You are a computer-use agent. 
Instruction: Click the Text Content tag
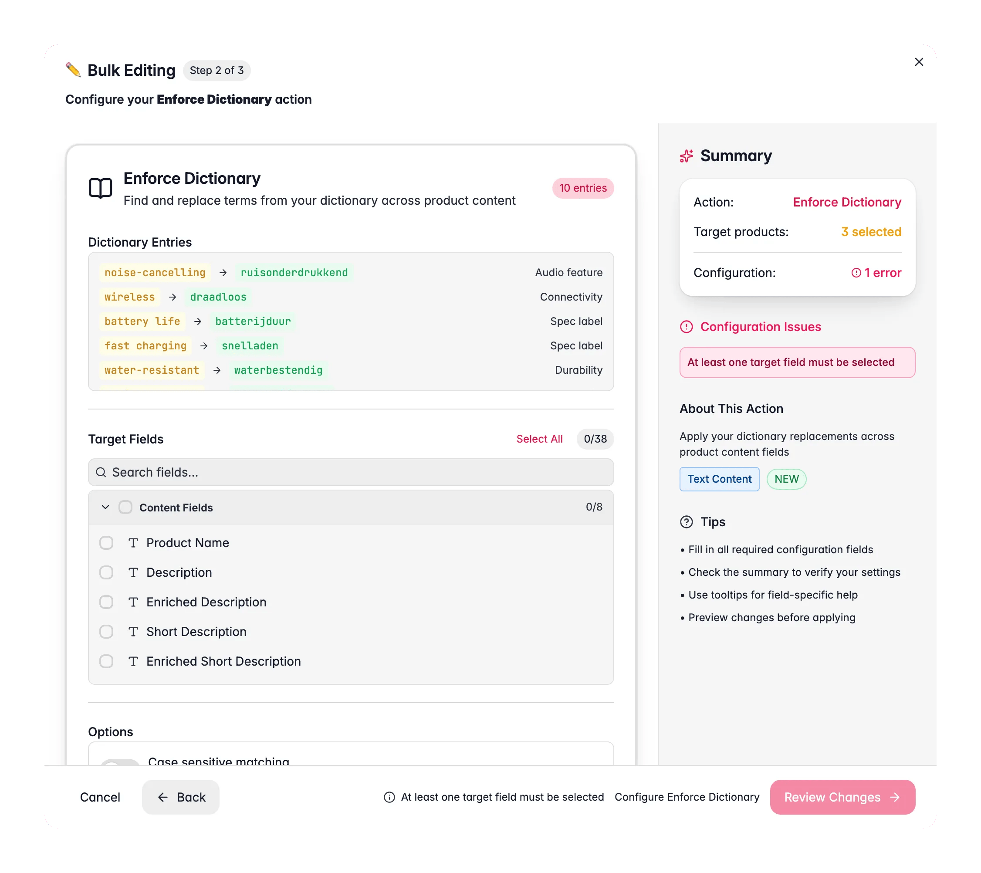coord(719,479)
